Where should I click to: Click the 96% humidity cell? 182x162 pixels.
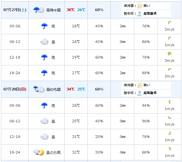(146, 121)
